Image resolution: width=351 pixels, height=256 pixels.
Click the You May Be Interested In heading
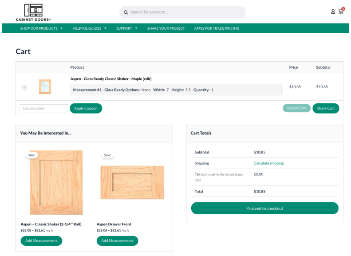point(46,133)
